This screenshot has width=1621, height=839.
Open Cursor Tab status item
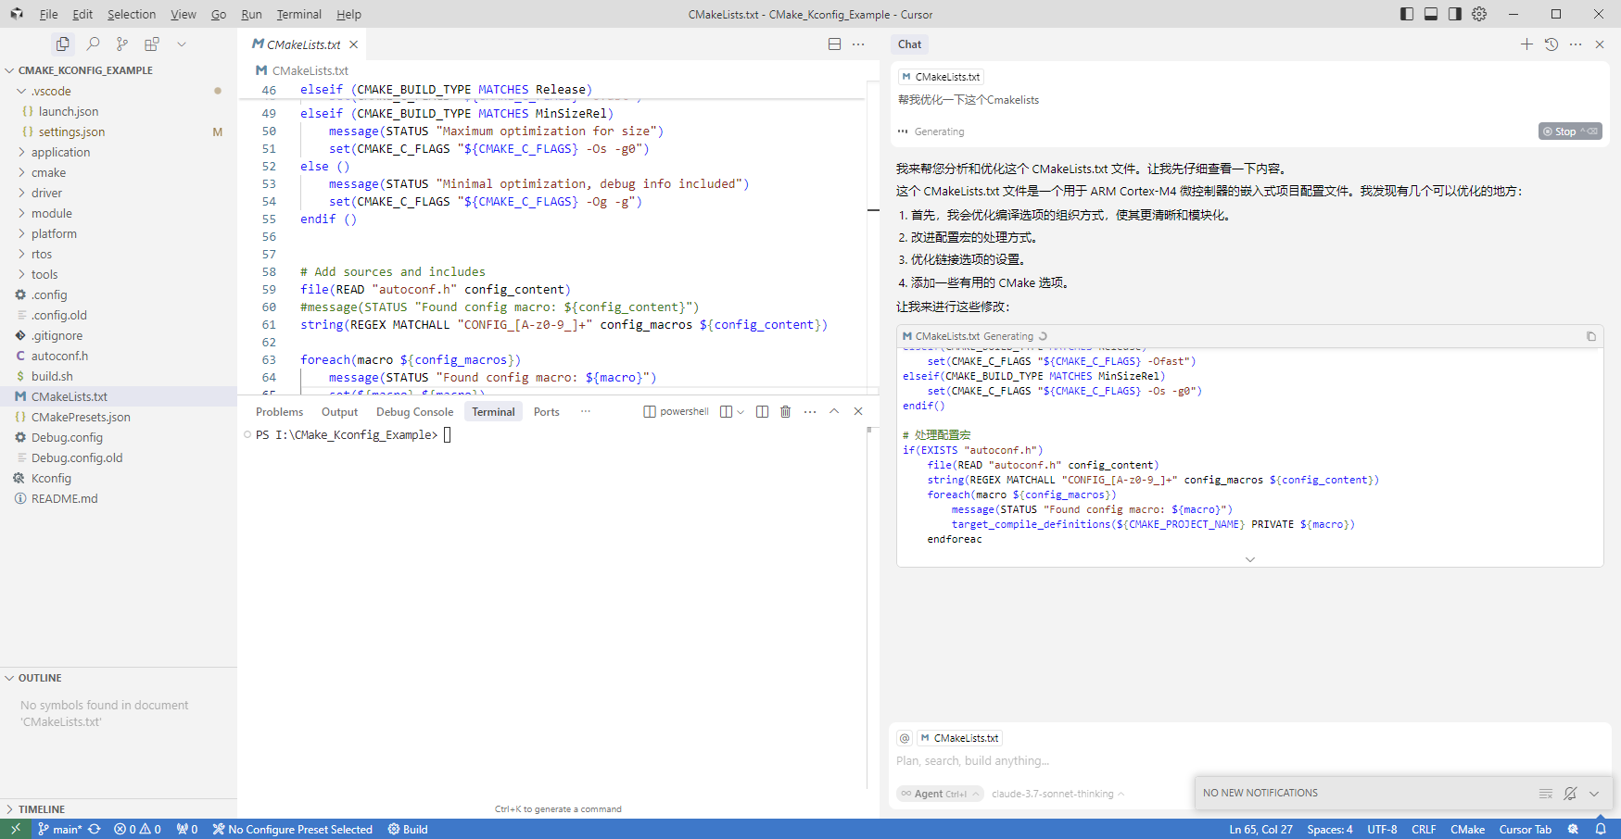coord(1525,830)
